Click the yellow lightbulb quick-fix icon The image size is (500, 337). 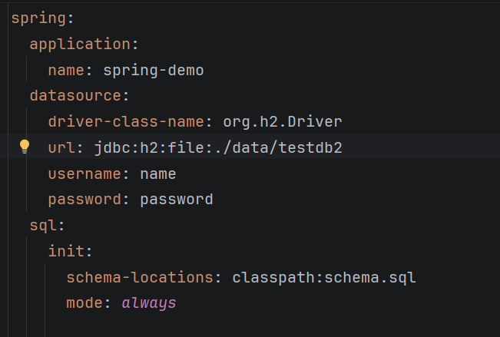pyautogui.click(x=24, y=147)
